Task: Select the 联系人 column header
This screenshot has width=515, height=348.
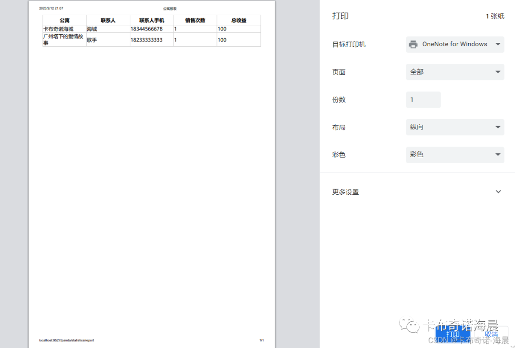Action: pos(108,20)
